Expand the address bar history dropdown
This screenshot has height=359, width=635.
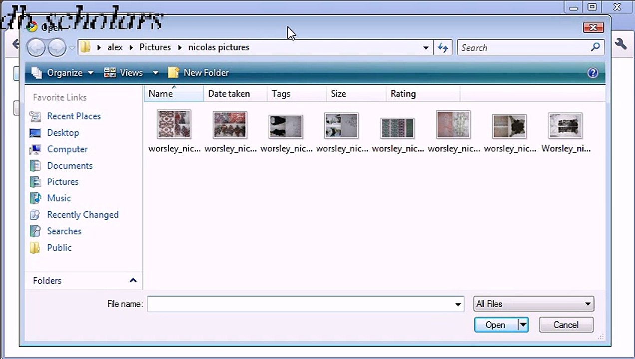click(426, 48)
